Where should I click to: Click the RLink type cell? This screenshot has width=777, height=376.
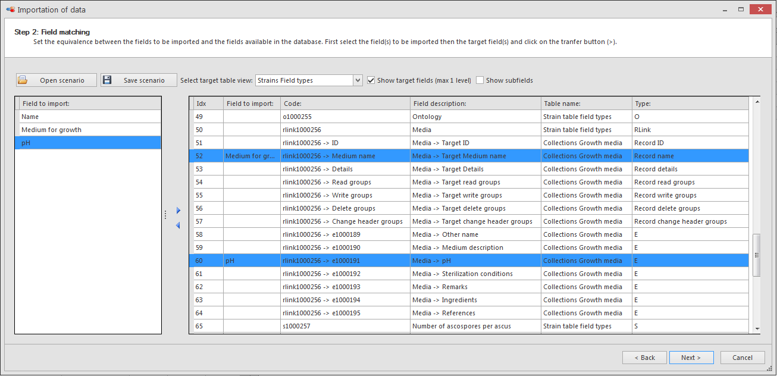(690, 130)
